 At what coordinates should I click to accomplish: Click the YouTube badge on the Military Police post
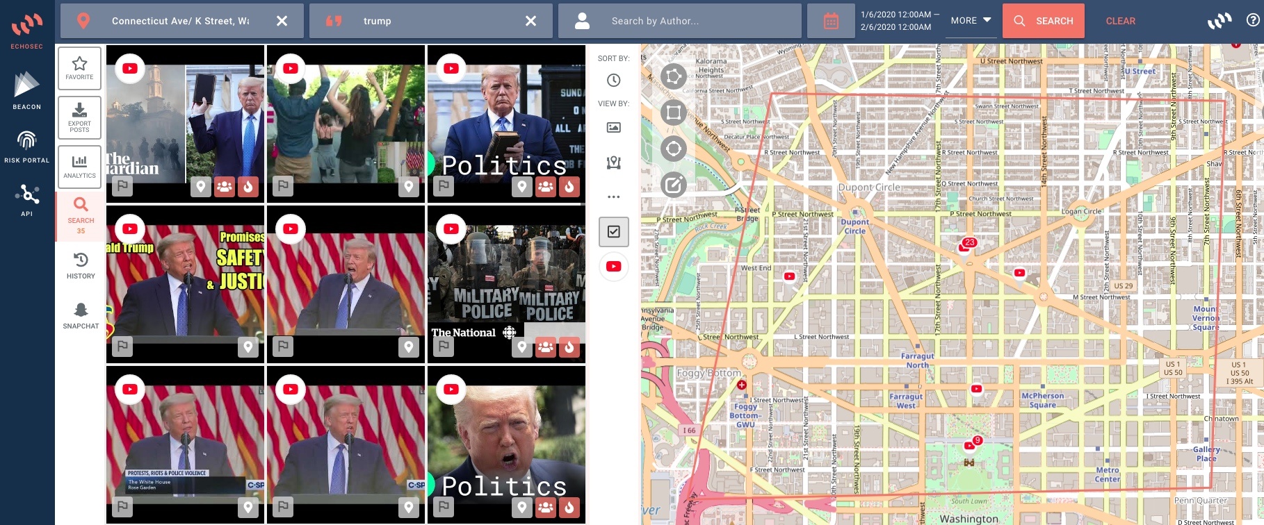pos(451,229)
